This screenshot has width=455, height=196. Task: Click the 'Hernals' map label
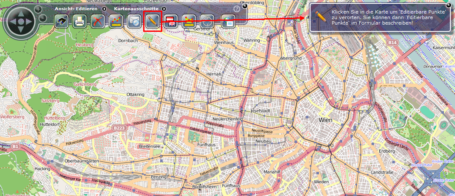pos(214,74)
